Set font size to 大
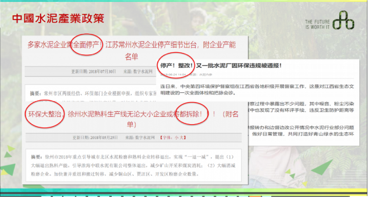Image resolution: width=369 pixels, height=198 pixels. [181, 137]
